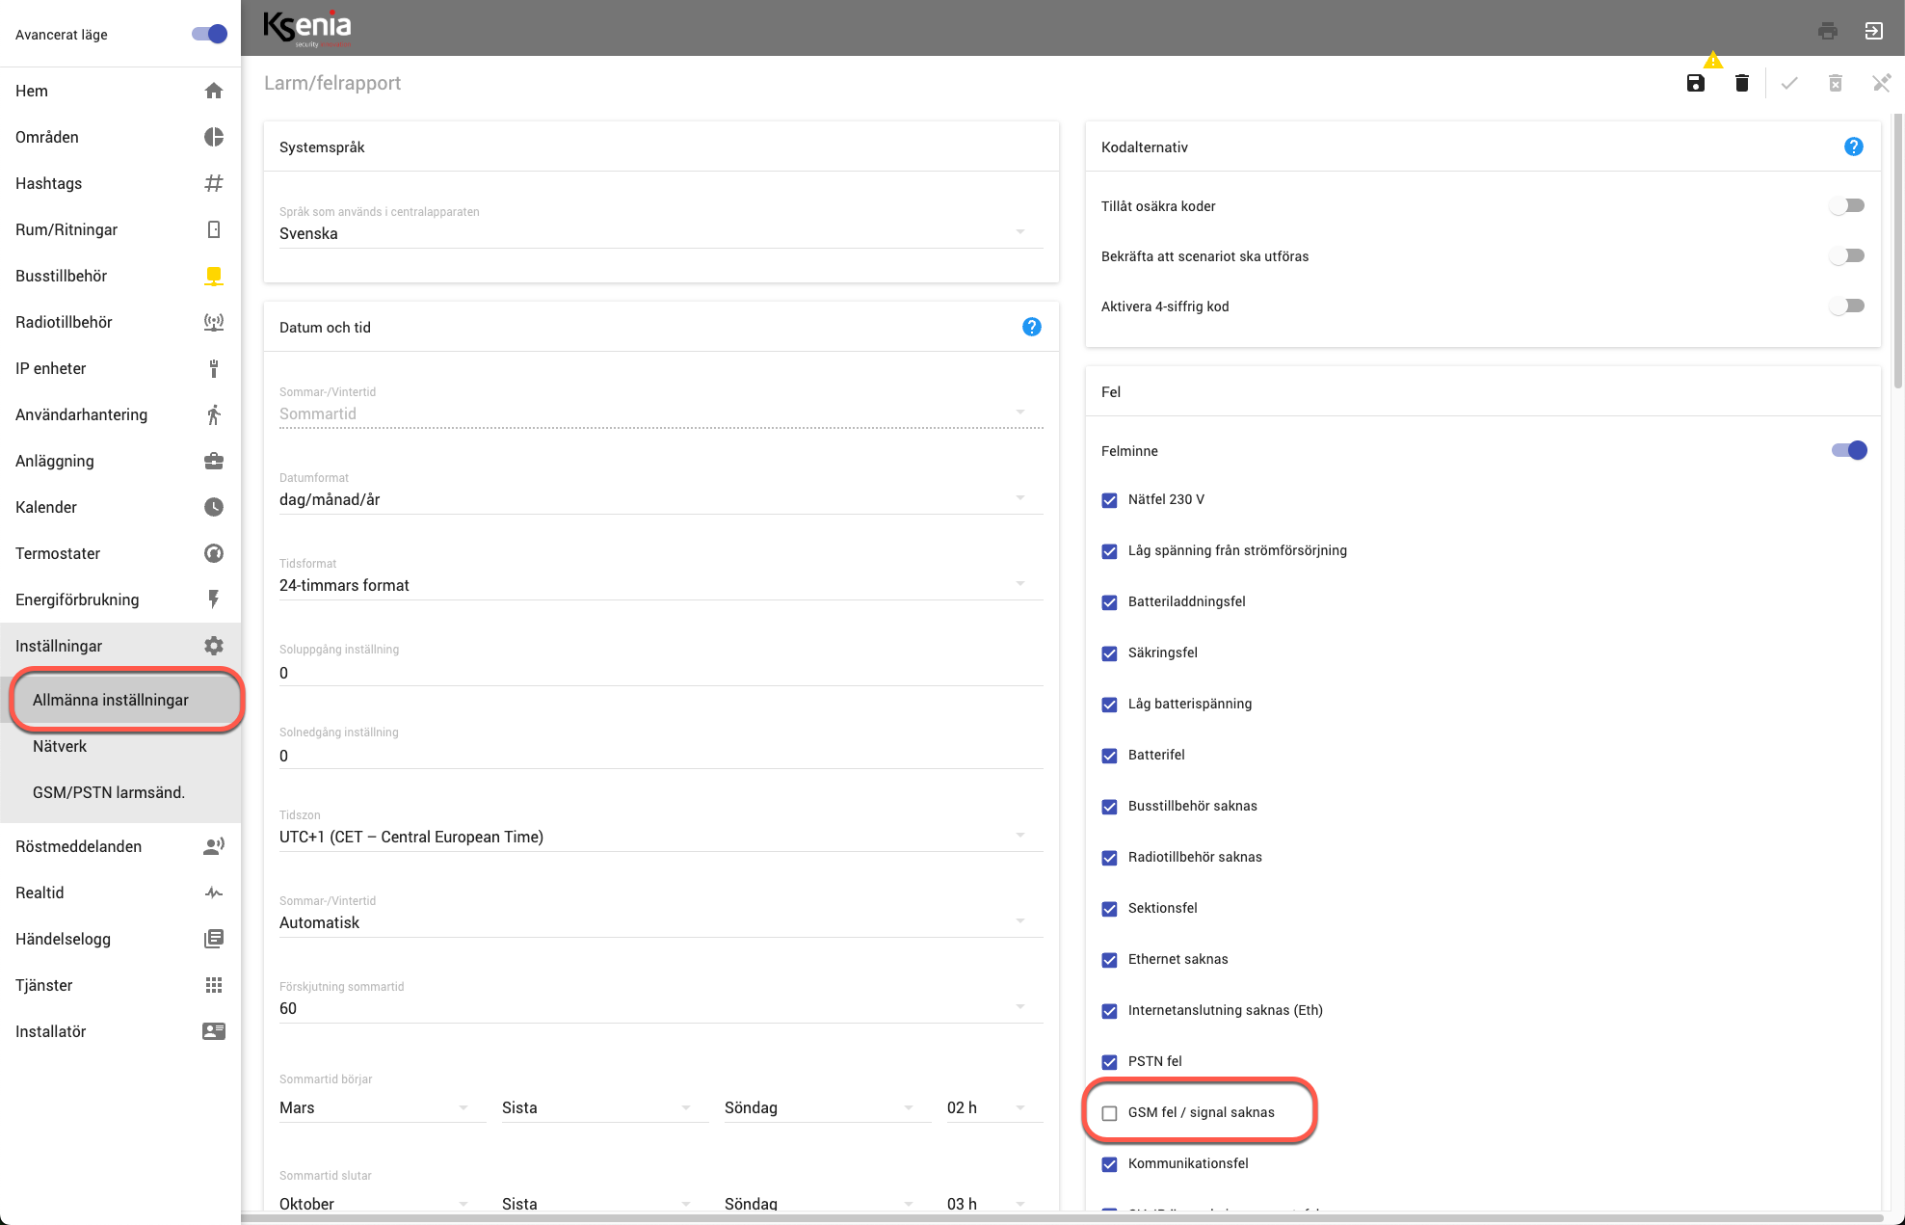Image resolution: width=1905 pixels, height=1225 pixels.
Task: Turn off the Felminne slider switch
Action: tap(1849, 450)
